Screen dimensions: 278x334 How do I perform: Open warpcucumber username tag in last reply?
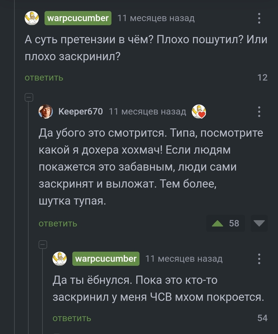click(x=106, y=259)
